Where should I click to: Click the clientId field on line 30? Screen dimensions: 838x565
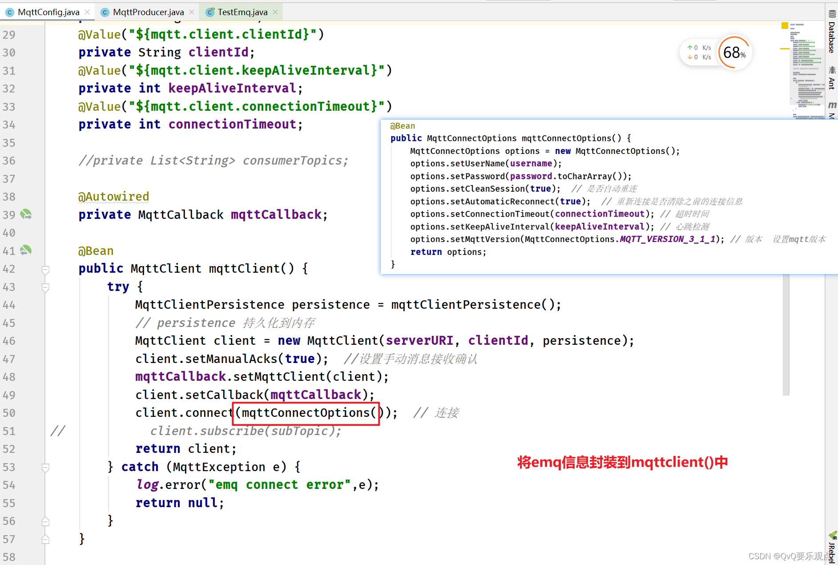(x=218, y=52)
